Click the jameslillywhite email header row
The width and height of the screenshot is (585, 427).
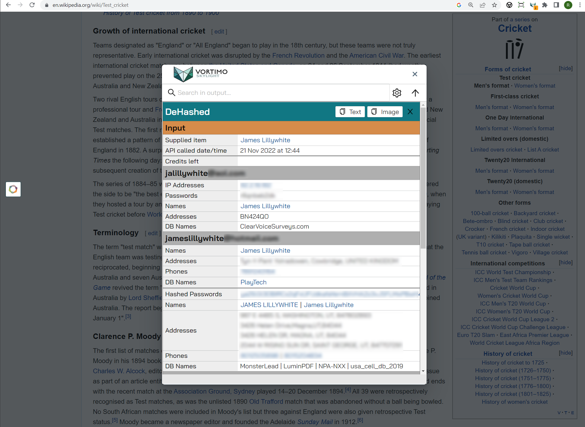click(291, 238)
